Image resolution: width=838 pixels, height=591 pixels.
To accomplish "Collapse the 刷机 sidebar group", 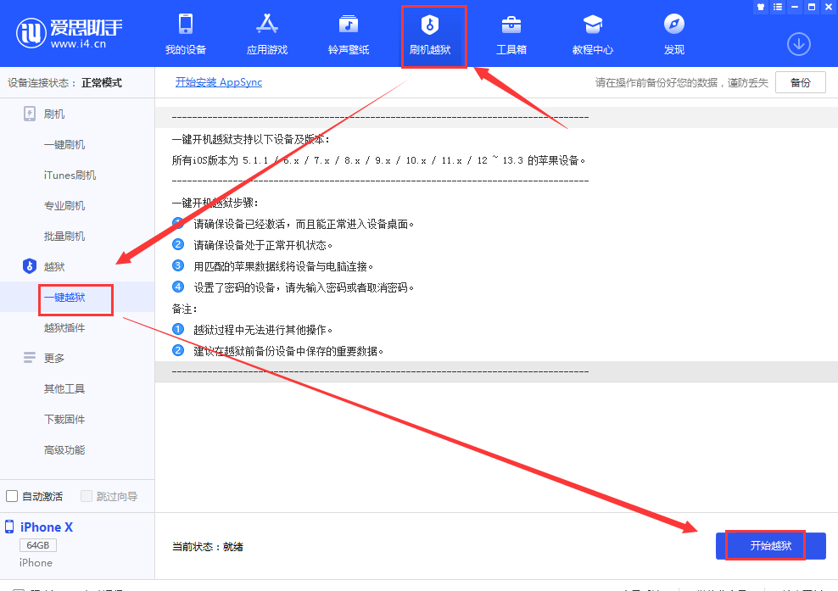I will (53, 114).
